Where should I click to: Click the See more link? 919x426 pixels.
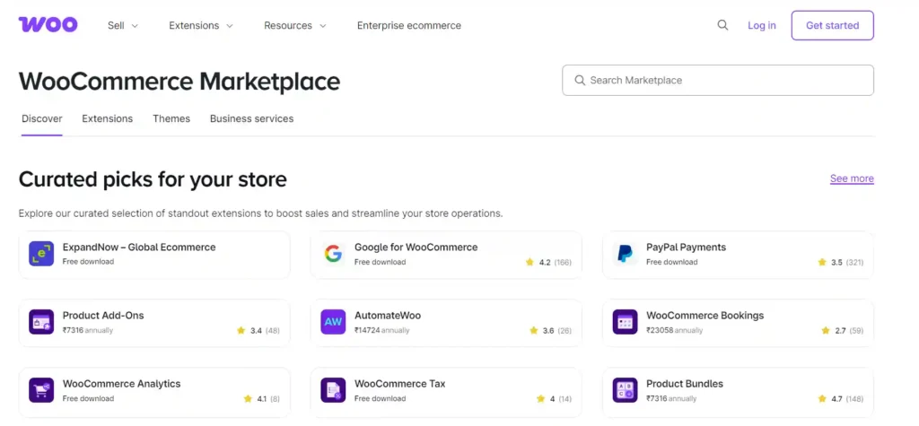pos(852,178)
